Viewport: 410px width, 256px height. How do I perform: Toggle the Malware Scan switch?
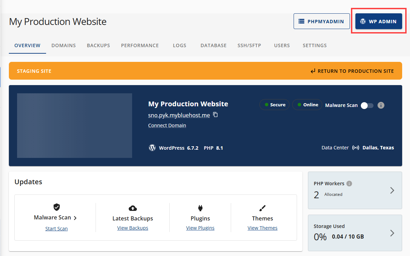[x=367, y=105]
